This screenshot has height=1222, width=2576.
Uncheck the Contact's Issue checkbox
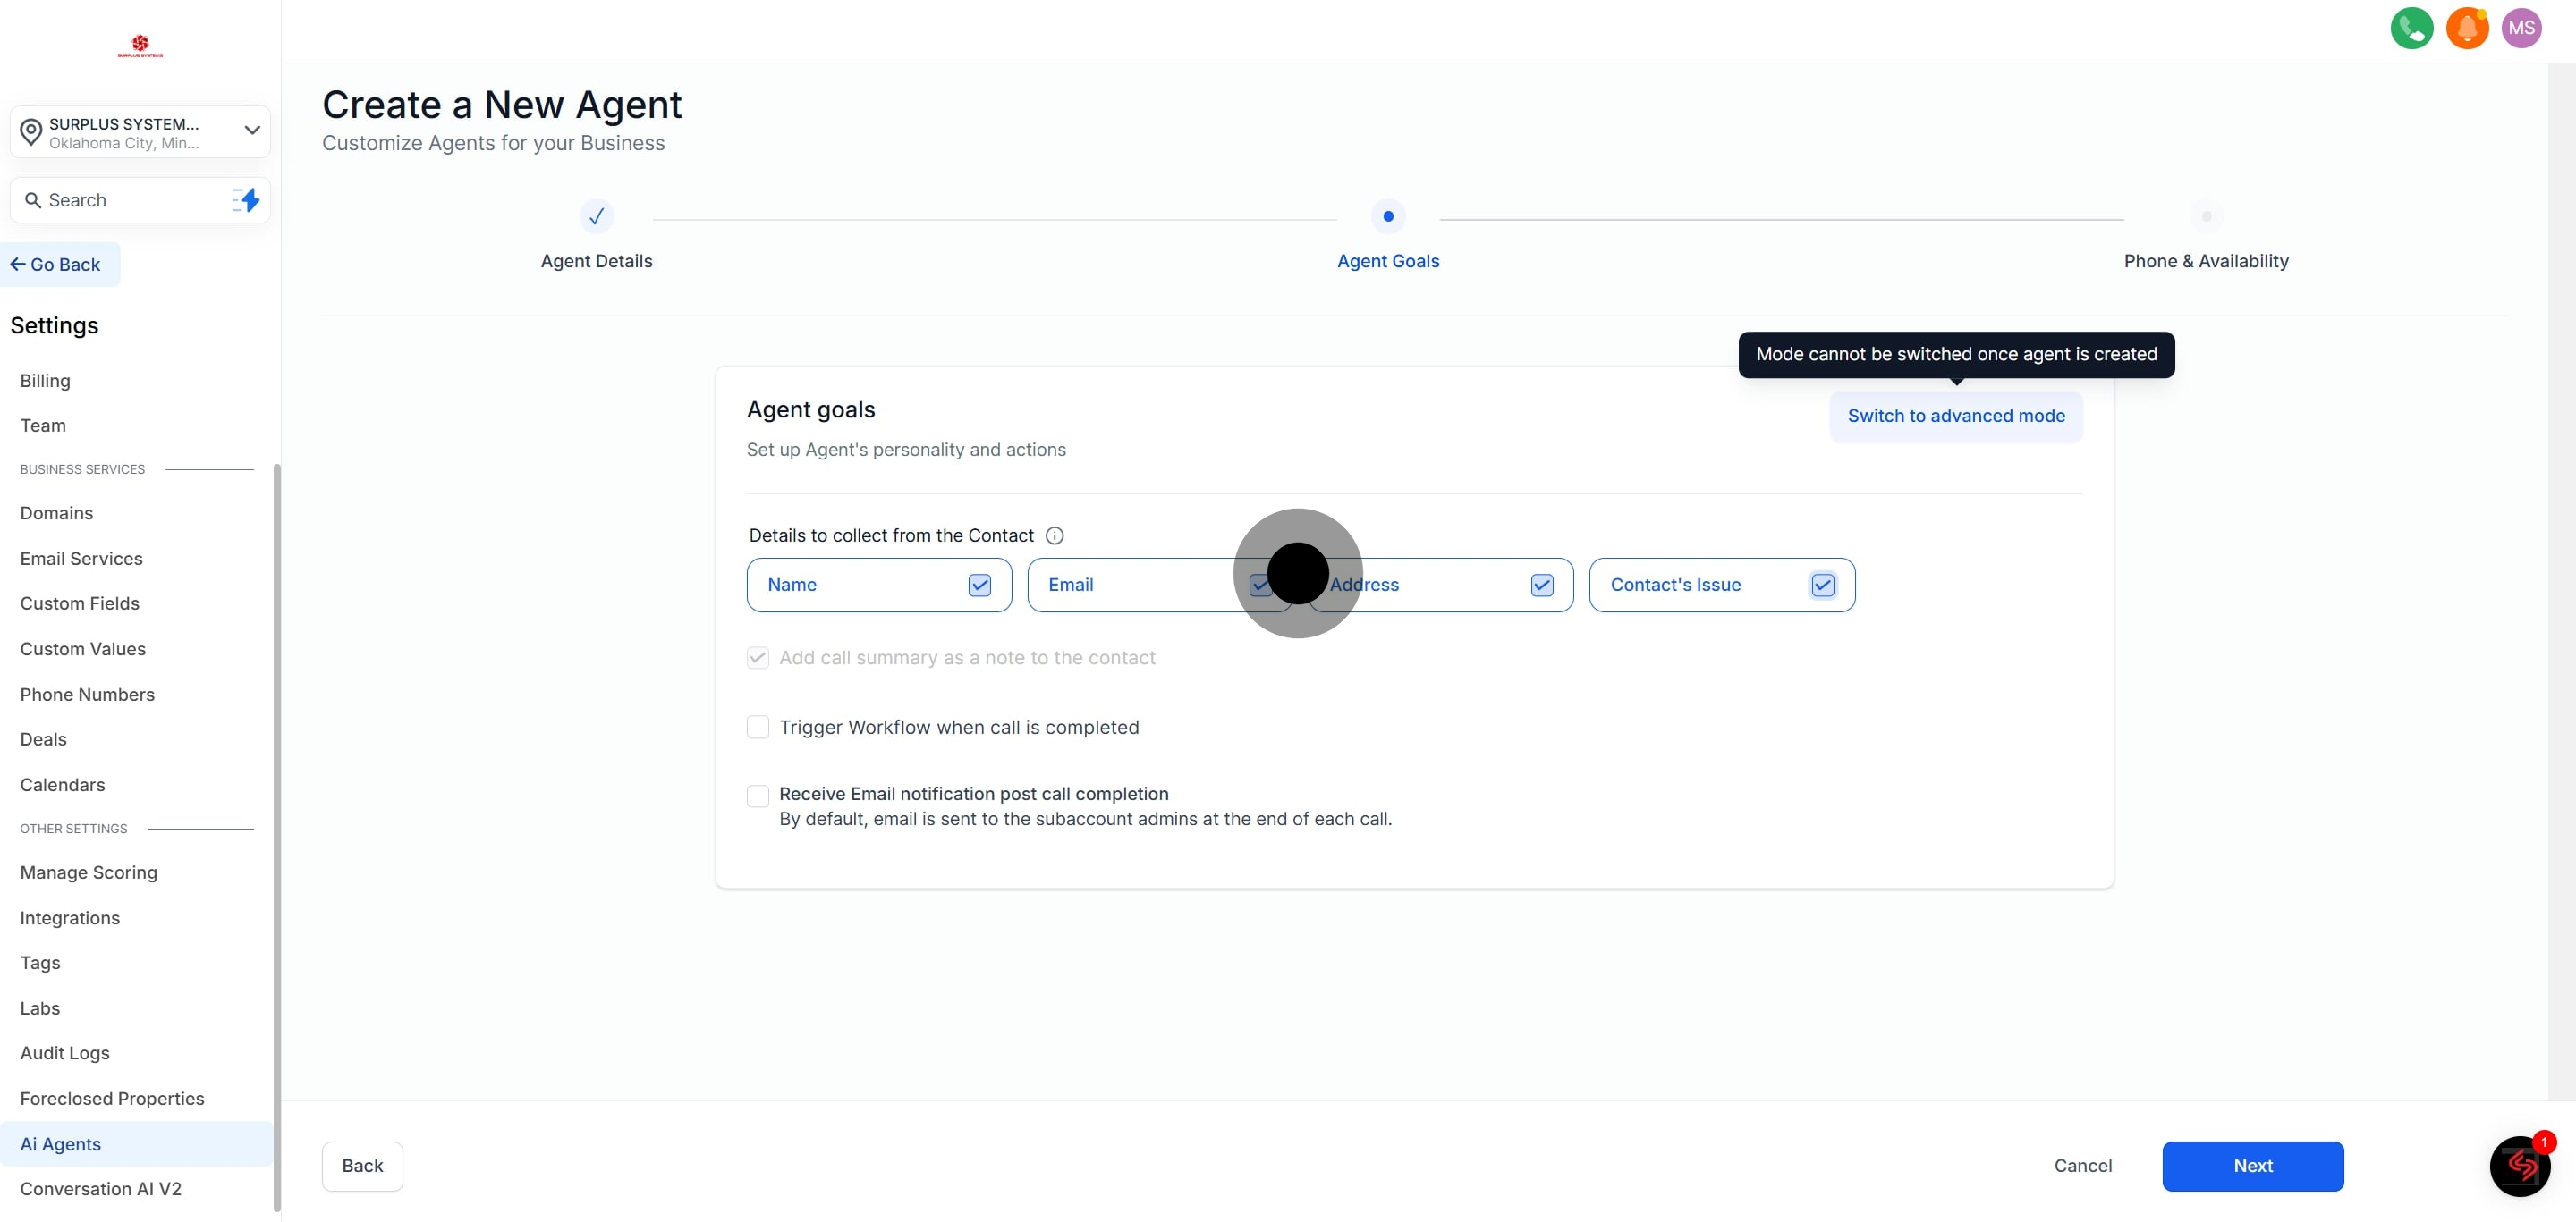tap(1822, 586)
